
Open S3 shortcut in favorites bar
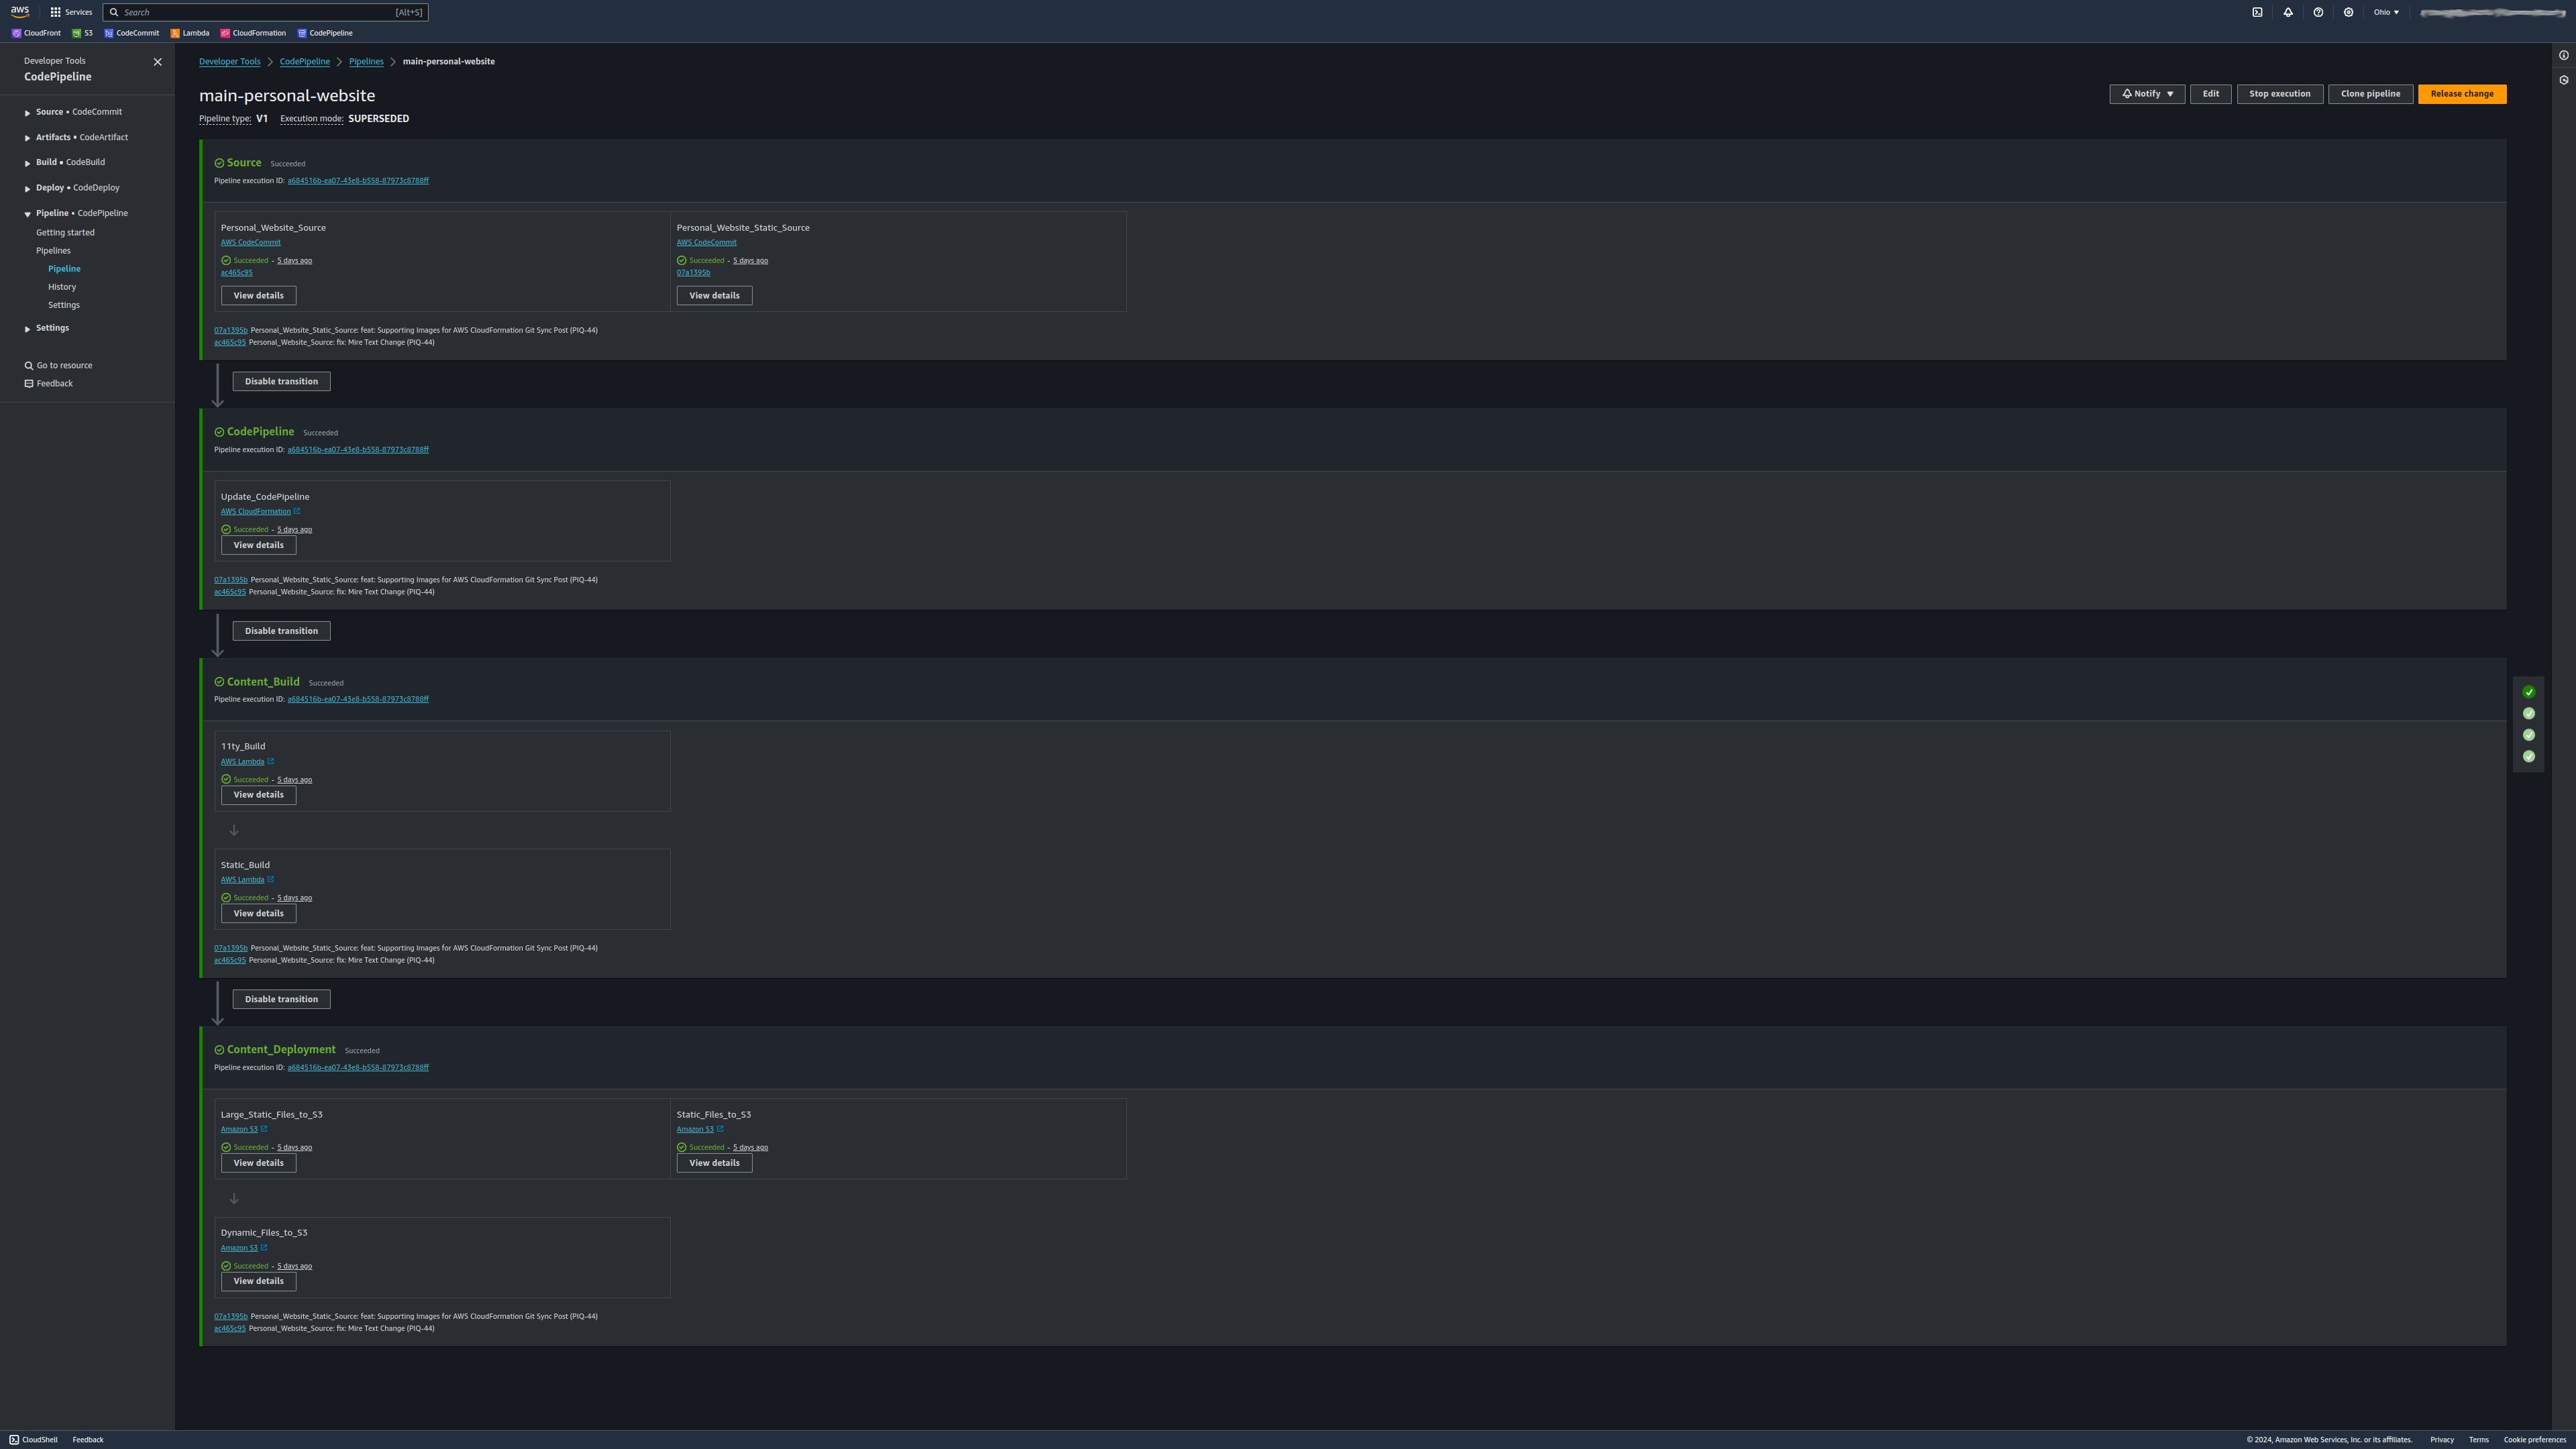82,33
